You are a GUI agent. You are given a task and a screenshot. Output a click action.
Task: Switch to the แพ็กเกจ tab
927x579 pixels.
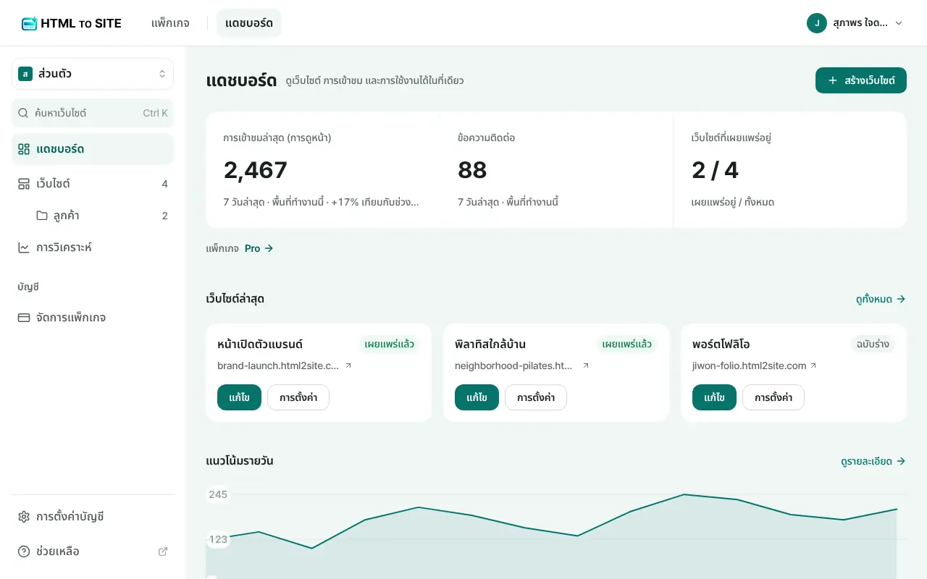[x=170, y=23]
